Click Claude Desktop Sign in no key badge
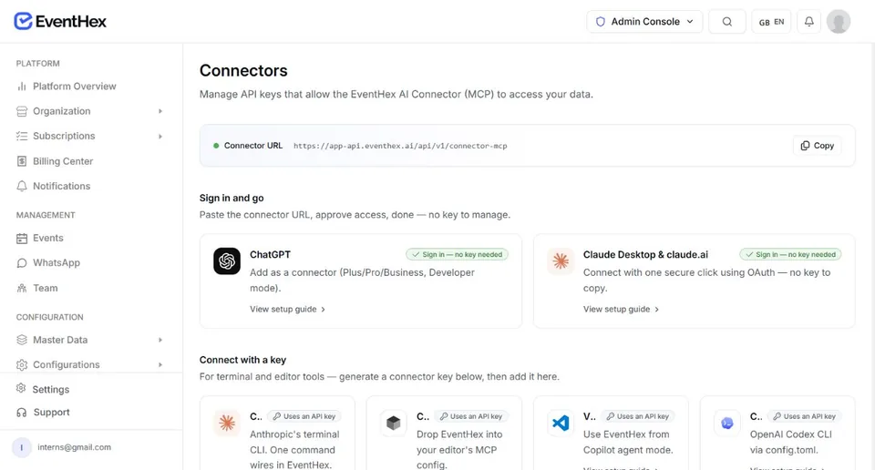Screen dimensions: 875x470 tap(790, 254)
